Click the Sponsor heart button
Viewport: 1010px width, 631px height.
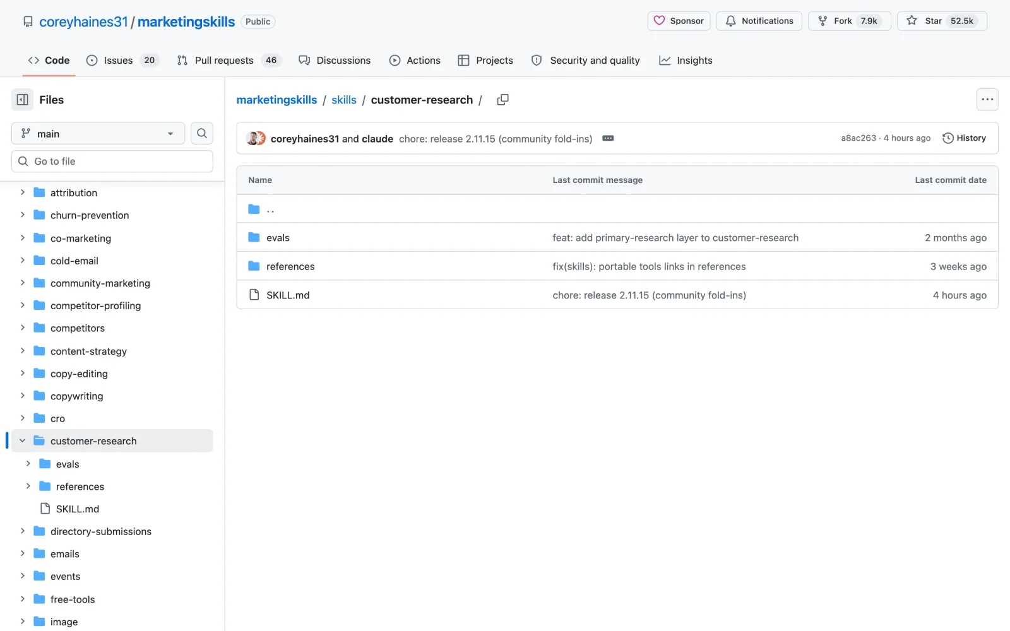[x=679, y=21]
